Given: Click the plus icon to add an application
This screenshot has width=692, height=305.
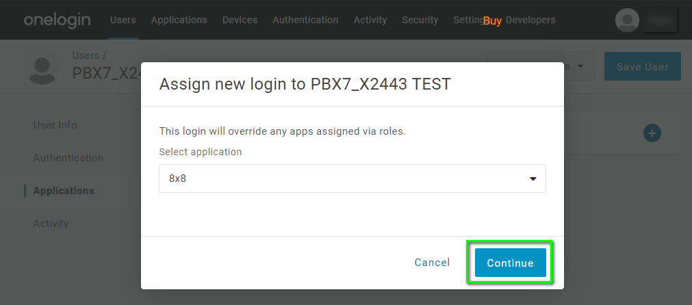Looking at the screenshot, I should tap(652, 133).
